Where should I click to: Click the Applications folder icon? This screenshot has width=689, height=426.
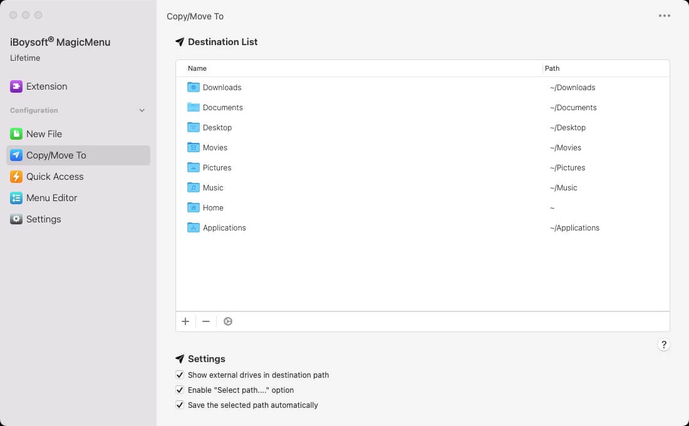[x=193, y=227]
